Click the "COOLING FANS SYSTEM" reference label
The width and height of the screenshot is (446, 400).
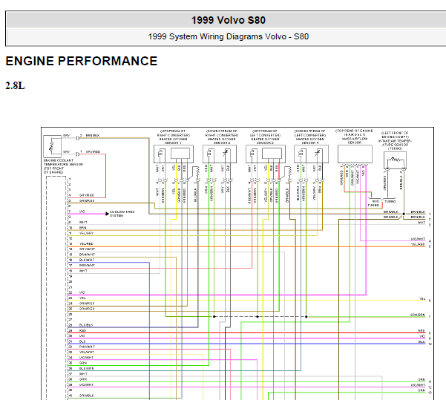(x=122, y=214)
